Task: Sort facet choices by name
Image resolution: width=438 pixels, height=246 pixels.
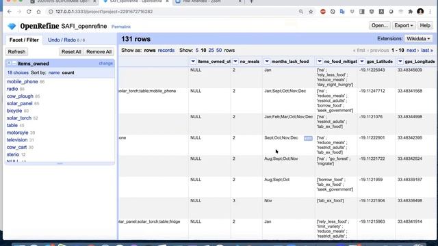Action: coord(54,72)
